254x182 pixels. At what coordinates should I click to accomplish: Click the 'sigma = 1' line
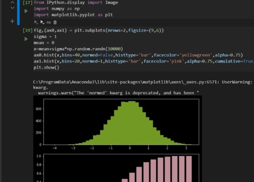(45, 37)
